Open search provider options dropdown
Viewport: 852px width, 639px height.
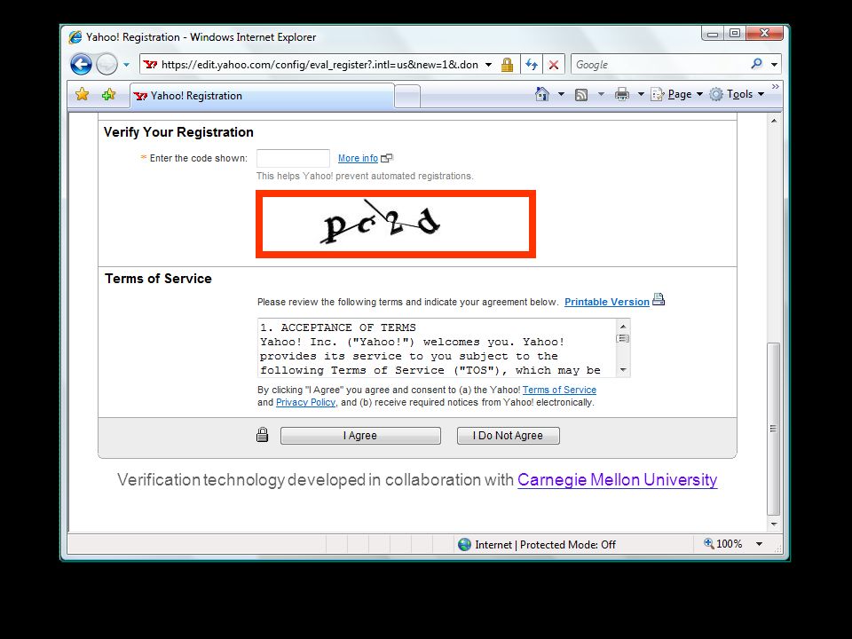pyautogui.click(x=774, y=65)
